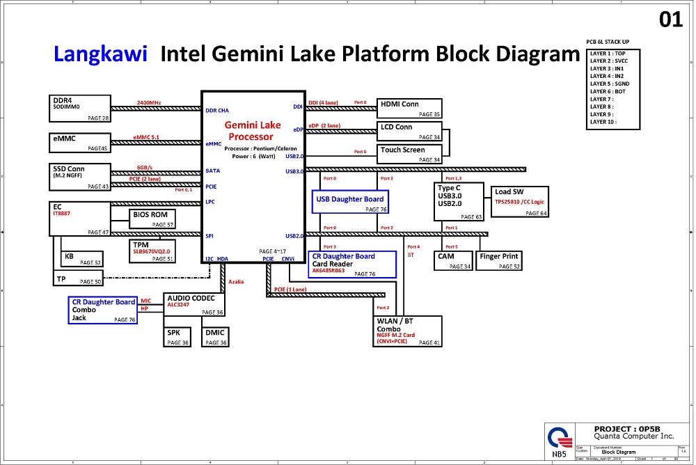Select the eDP (2 lane) label
Viewport: 696px width, 465px height.
324,126
